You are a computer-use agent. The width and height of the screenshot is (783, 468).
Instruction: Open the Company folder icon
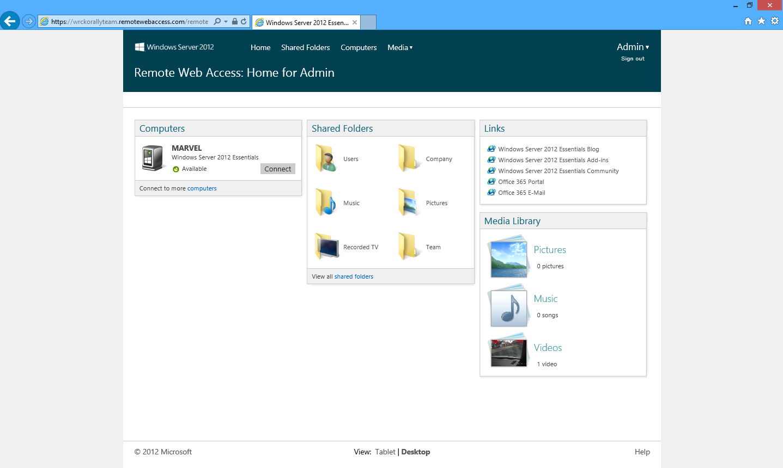(409, 158)
